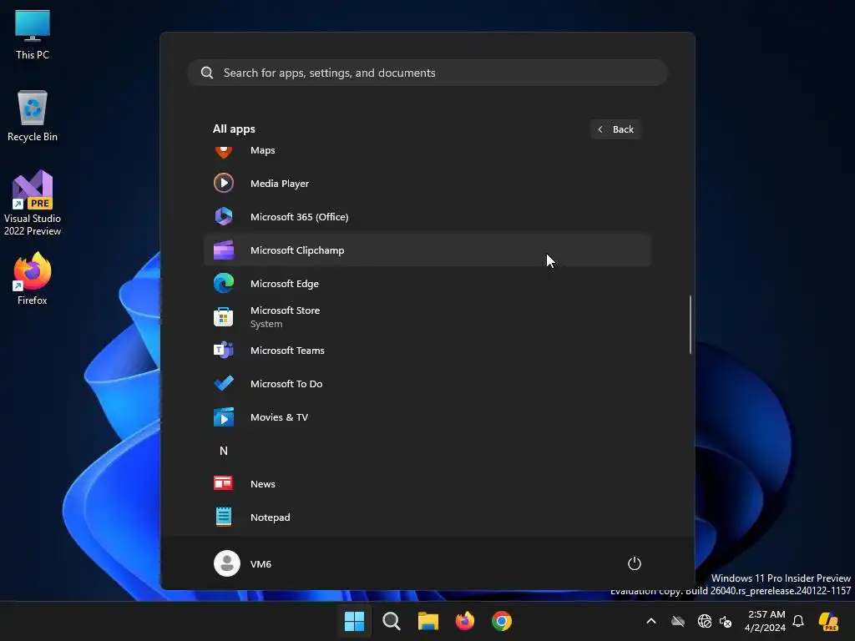
Task: Open File Explorer from taskbar
Action: (x=428, y=621)
